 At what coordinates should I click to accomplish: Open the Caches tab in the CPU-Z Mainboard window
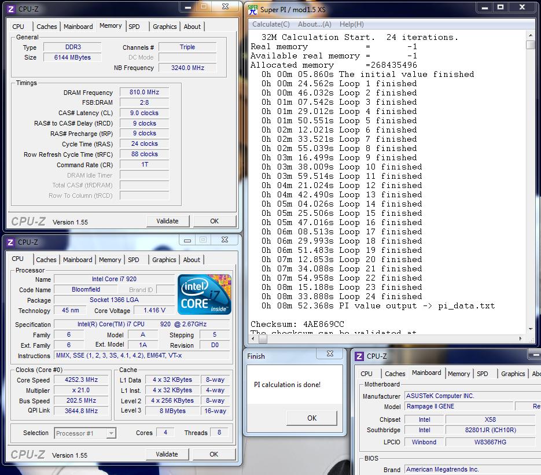coord(395,374)
